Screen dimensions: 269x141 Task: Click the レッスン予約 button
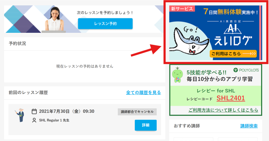point(105,24)
